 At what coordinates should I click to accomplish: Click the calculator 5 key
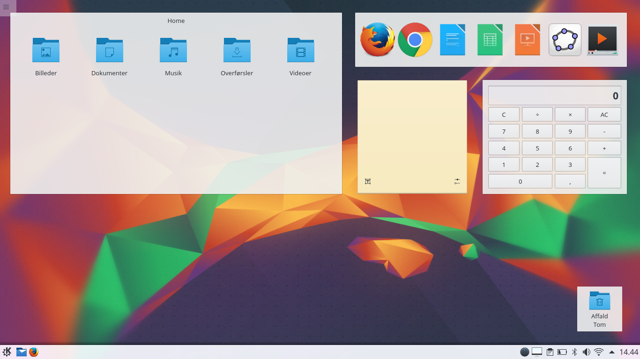coord(537,148)
